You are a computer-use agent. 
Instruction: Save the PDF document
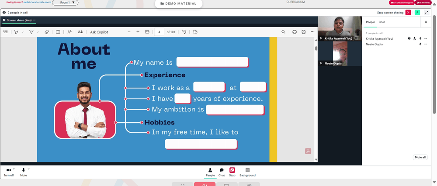tap(304, 32)
